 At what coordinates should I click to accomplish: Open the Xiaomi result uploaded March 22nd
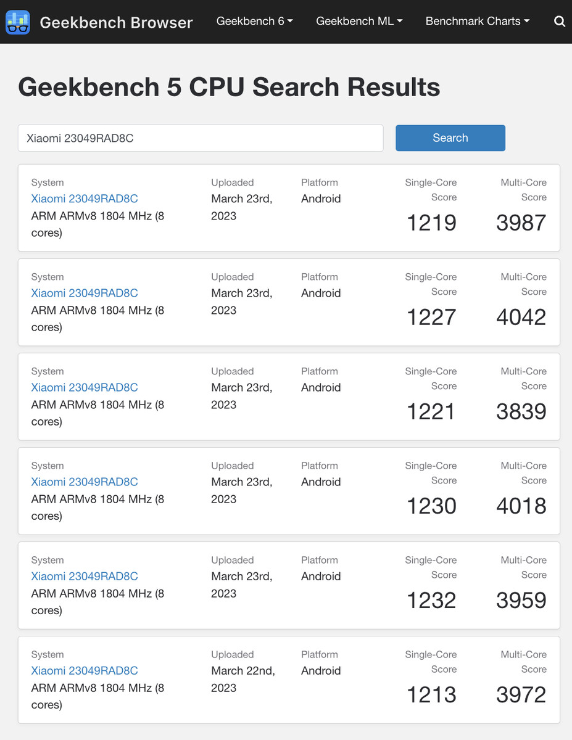point(85,670)
